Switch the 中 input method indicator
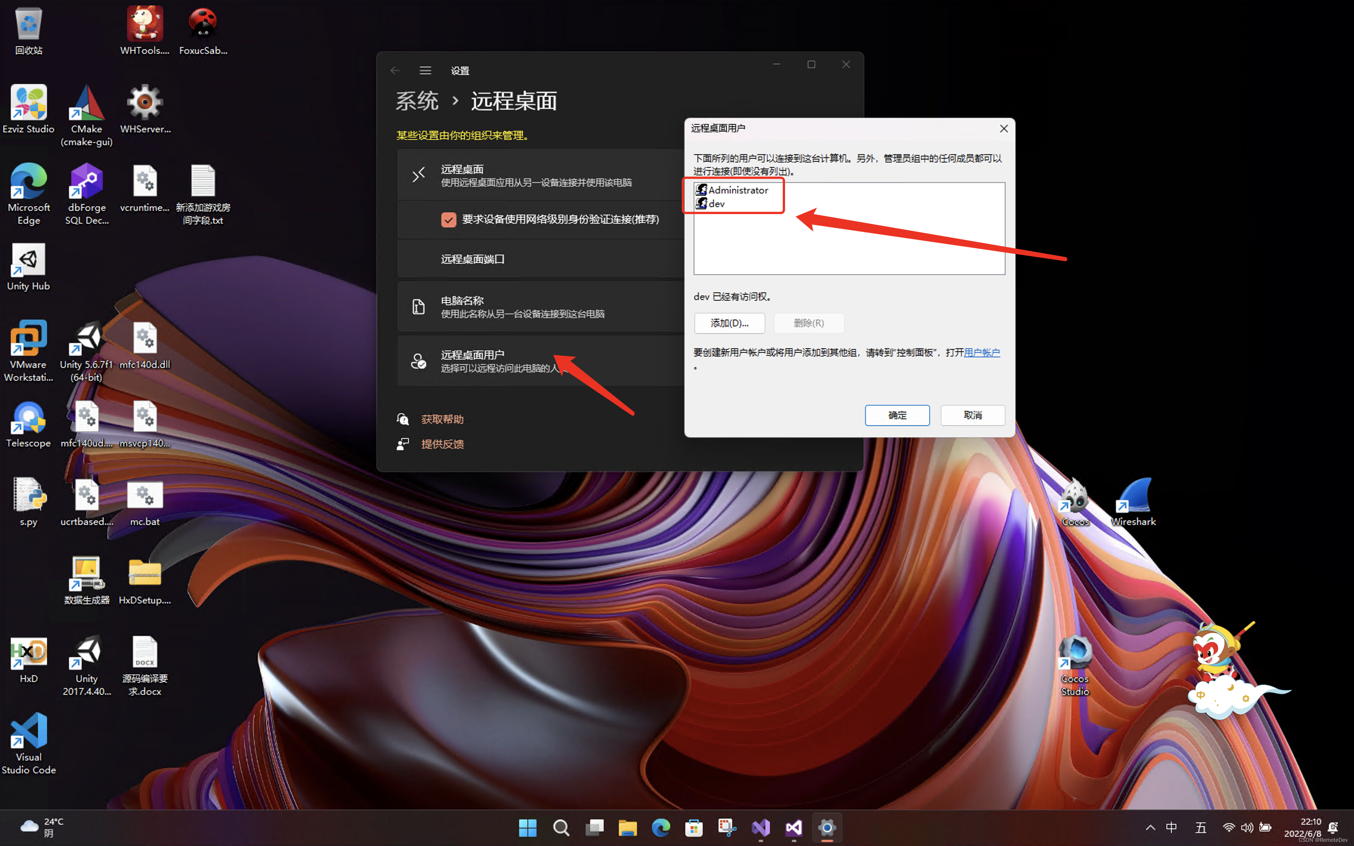 (x=1172, y=827)
